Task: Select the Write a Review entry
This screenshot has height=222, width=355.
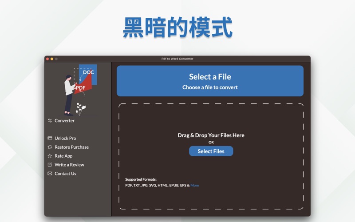Action: click(69, 165)
